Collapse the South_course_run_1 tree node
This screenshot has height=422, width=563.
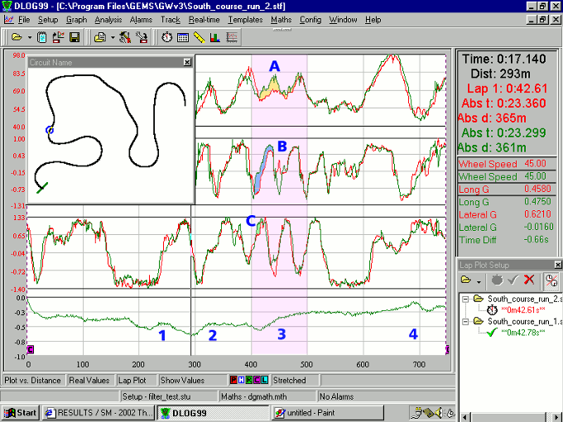(466, 320)
